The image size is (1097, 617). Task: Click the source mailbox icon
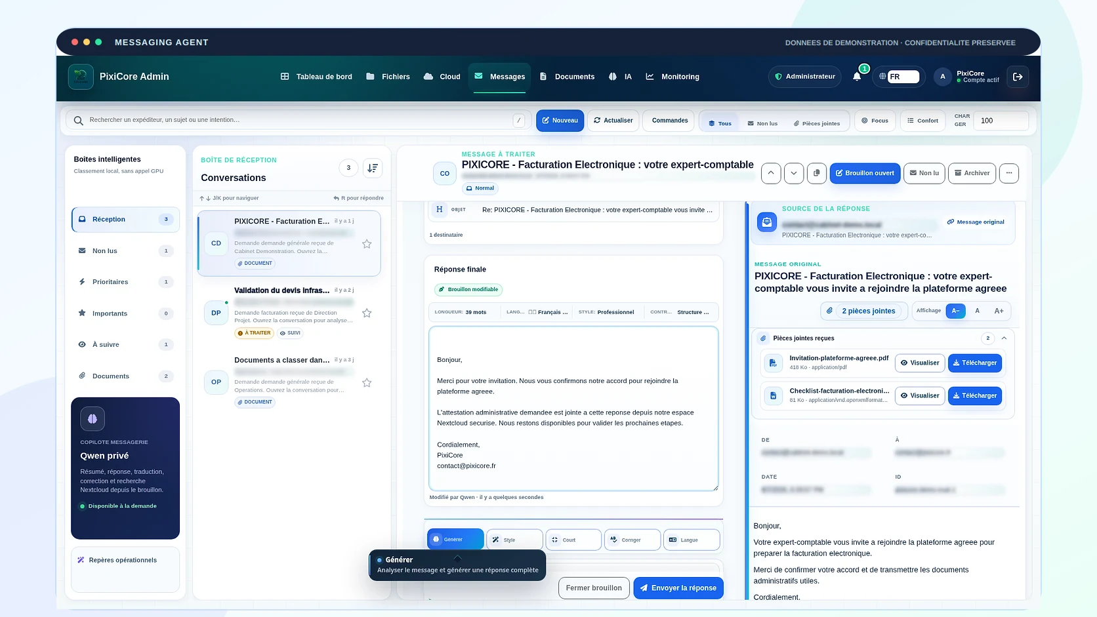(767, 222)
